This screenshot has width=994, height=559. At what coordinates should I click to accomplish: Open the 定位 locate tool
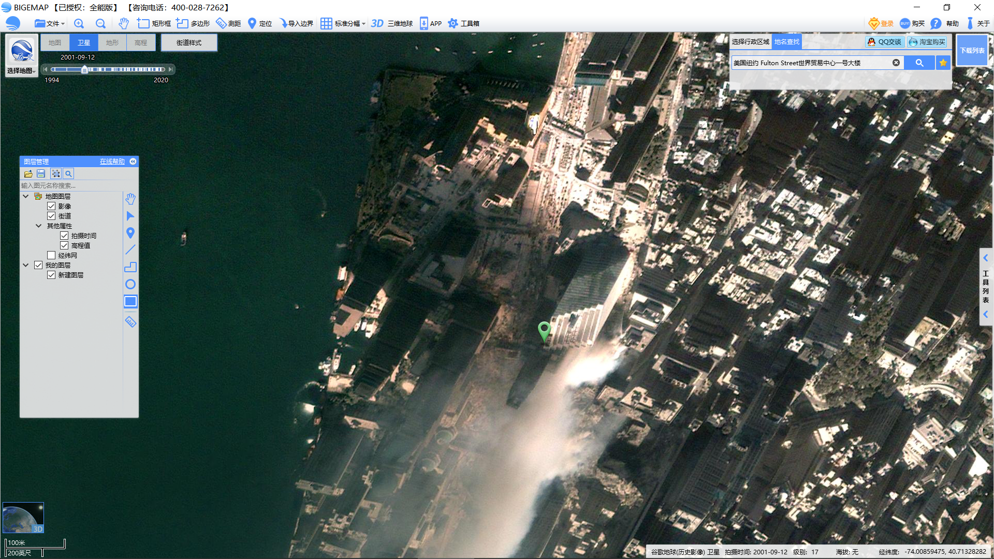pos(260,23)
